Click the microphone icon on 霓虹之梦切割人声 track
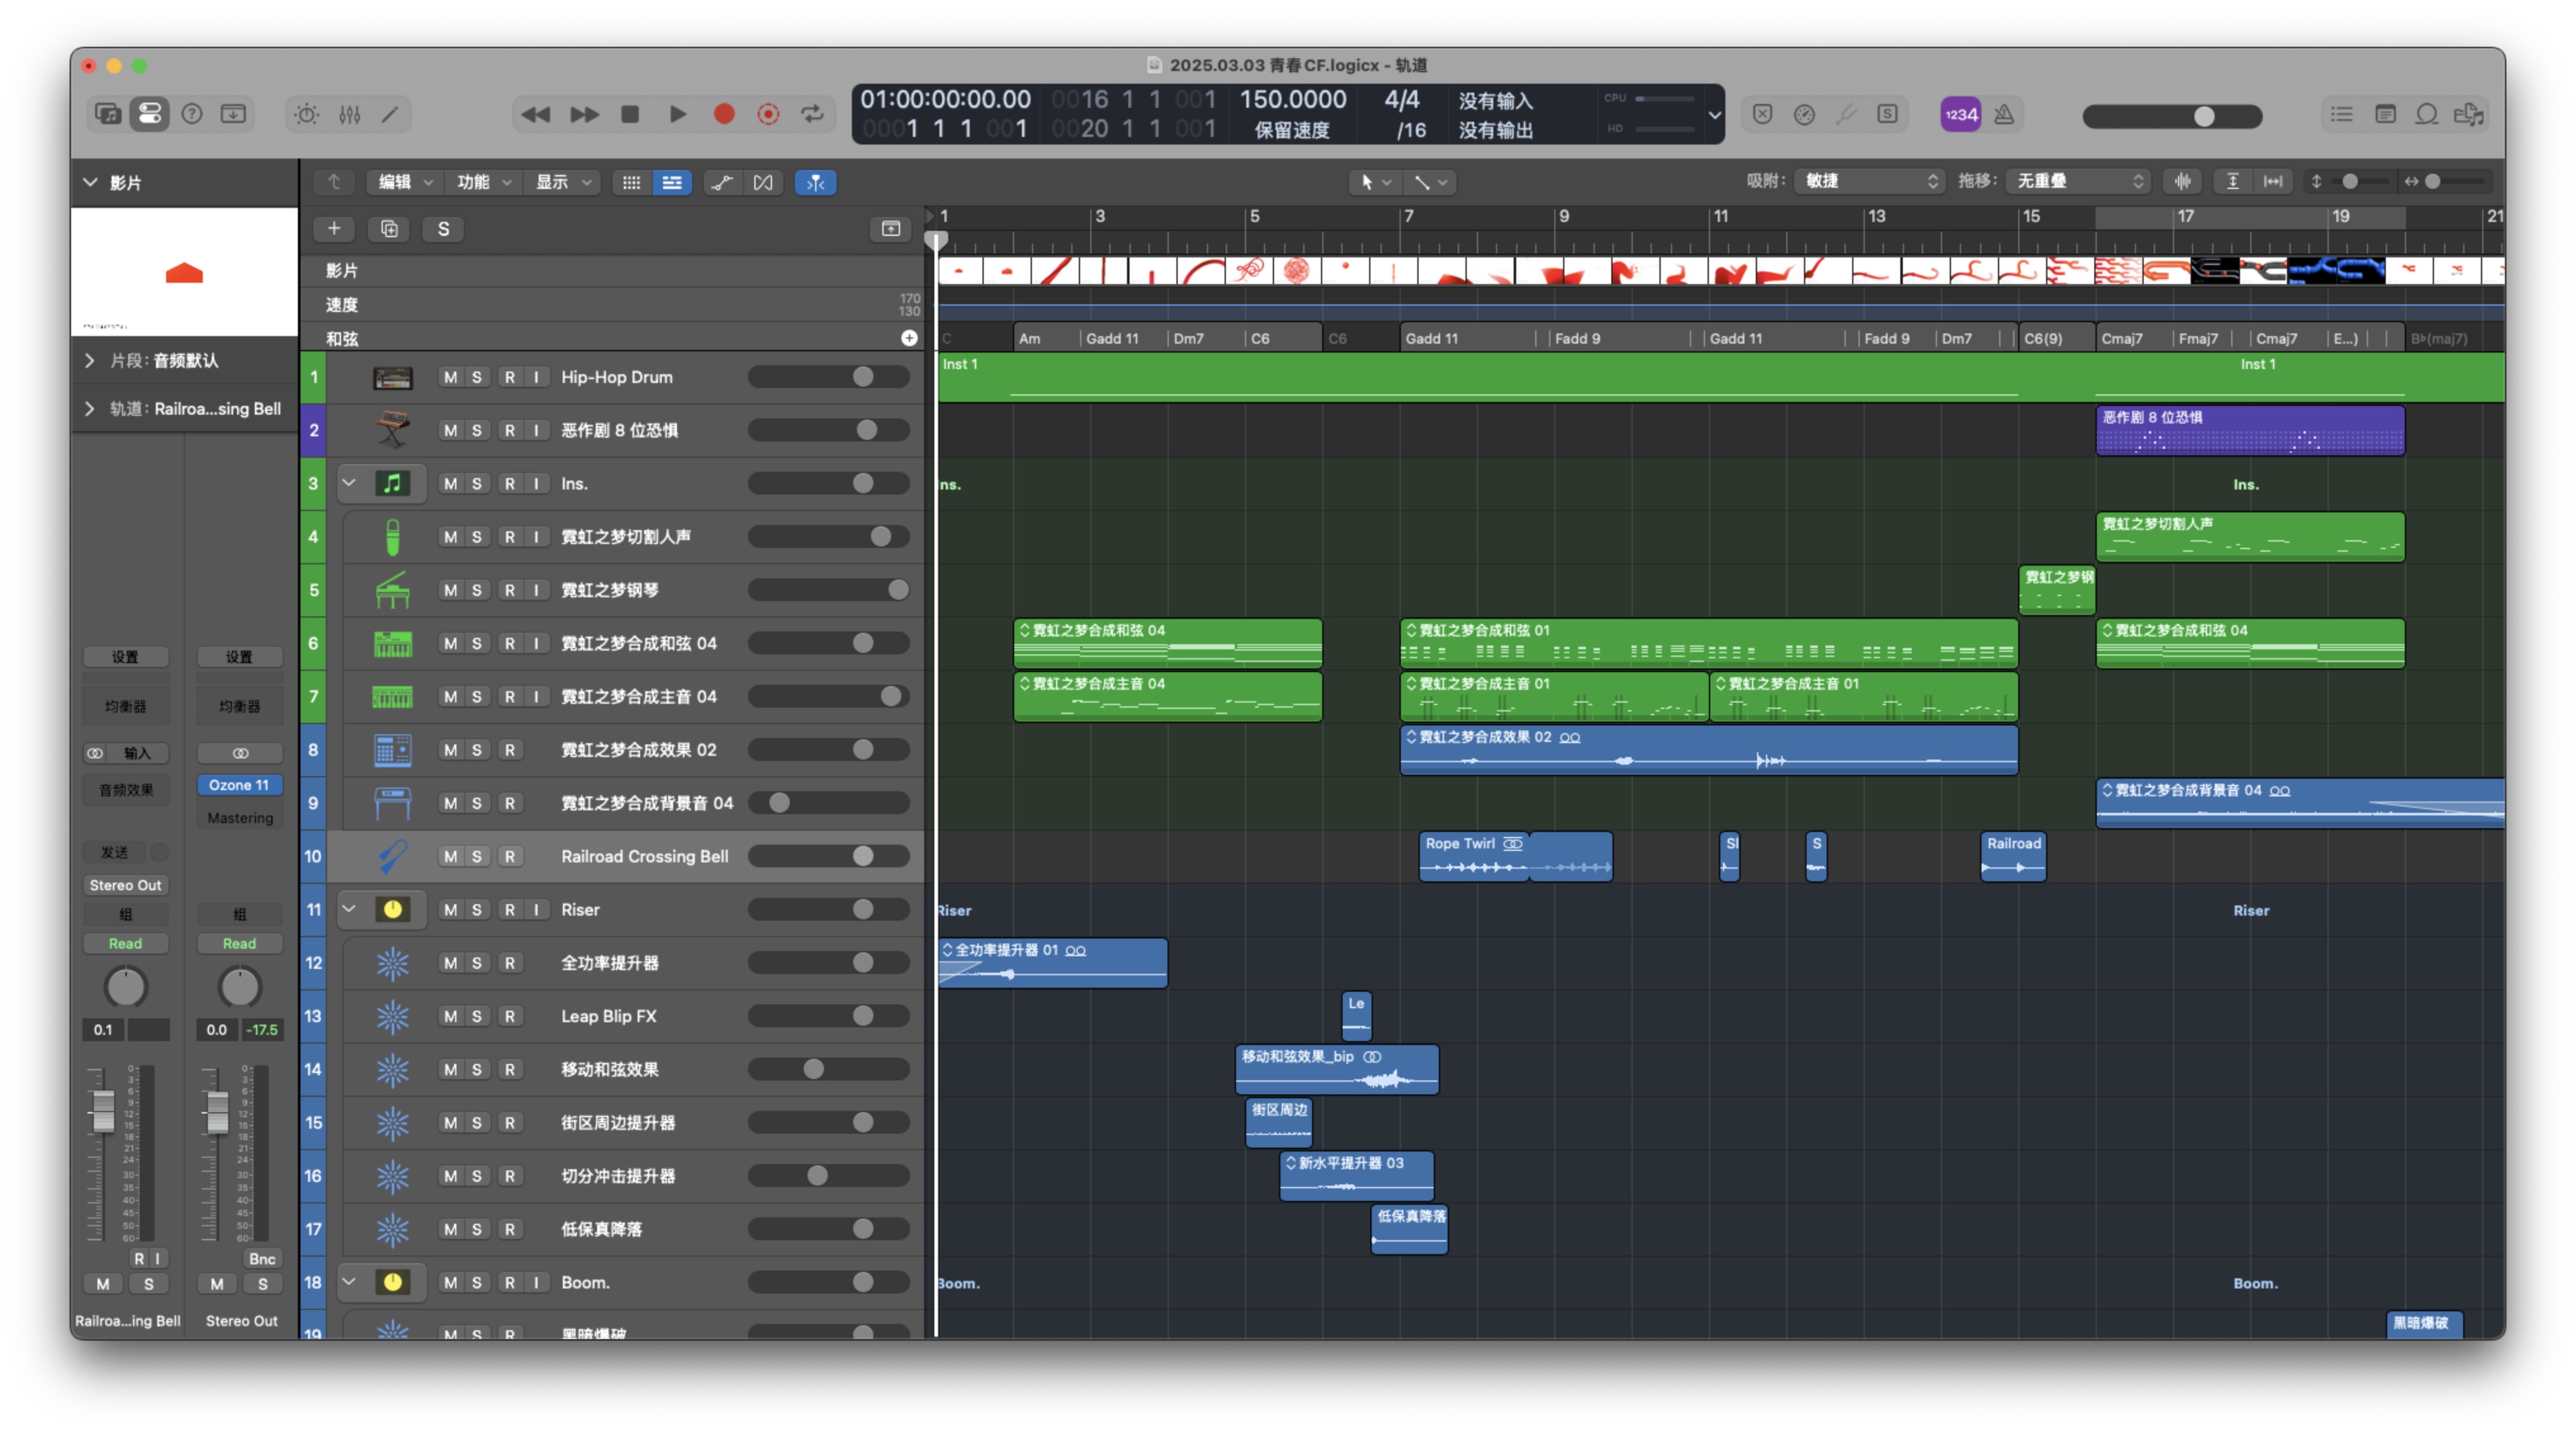This screenshot has width=2576, height=1433. 392,537
